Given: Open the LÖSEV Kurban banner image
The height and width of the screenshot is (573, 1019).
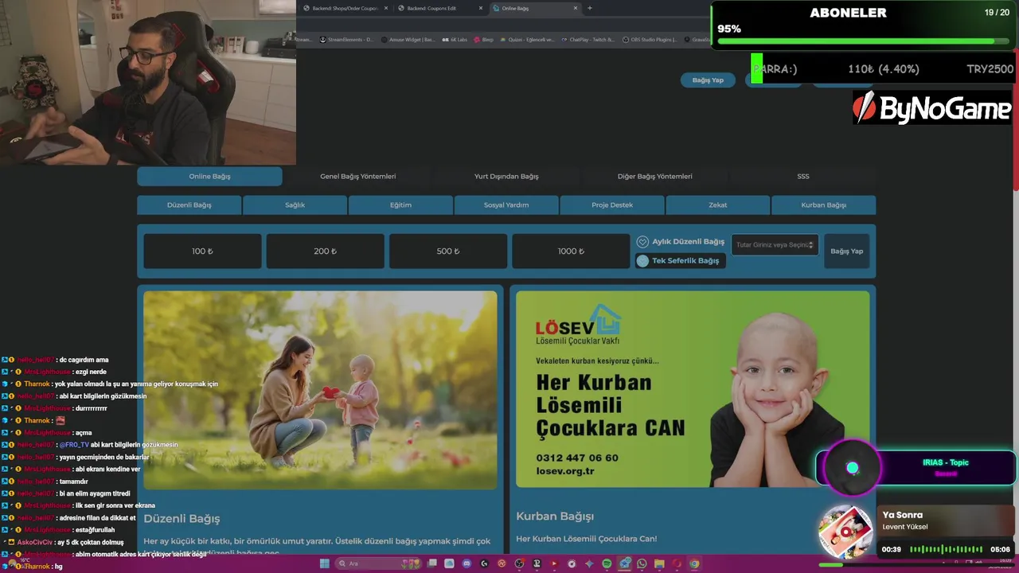Looking at the screenshot, I should click(693, 389).
